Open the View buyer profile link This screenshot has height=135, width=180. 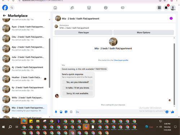121,60
